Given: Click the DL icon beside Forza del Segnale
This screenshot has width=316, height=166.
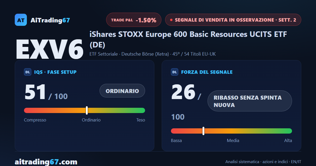Looking at the screenshot, I should [175, 72].
